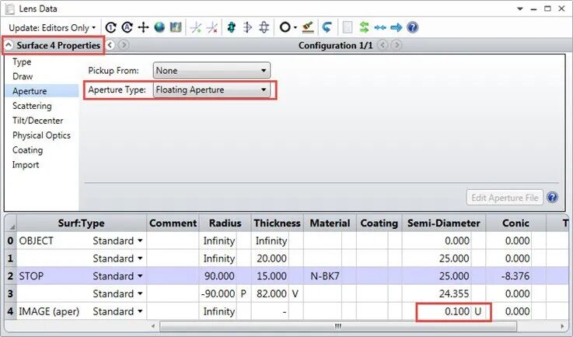Click the Conic column header

[515, 223]
